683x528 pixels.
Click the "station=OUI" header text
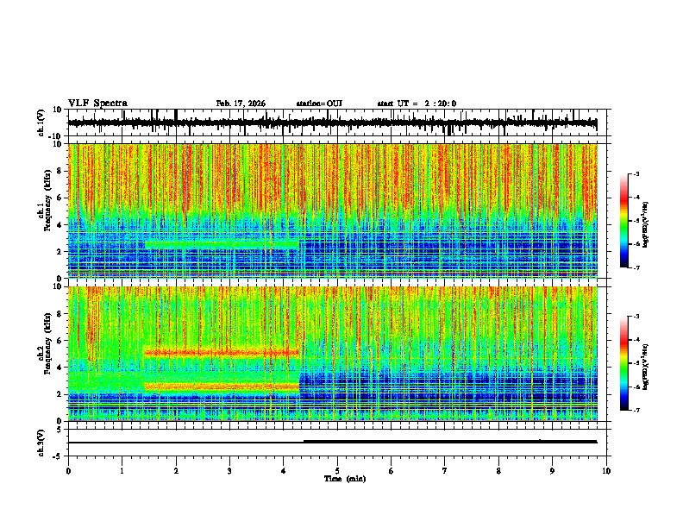(x=319, y=104)
